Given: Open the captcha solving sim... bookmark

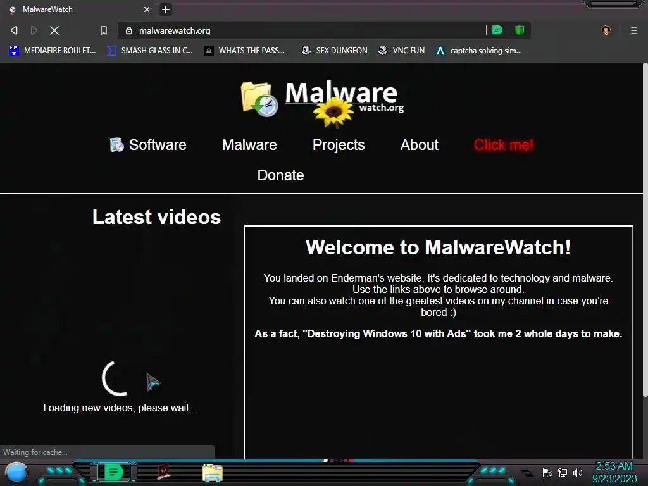Looking at the screenshot, I should point(480,51).
